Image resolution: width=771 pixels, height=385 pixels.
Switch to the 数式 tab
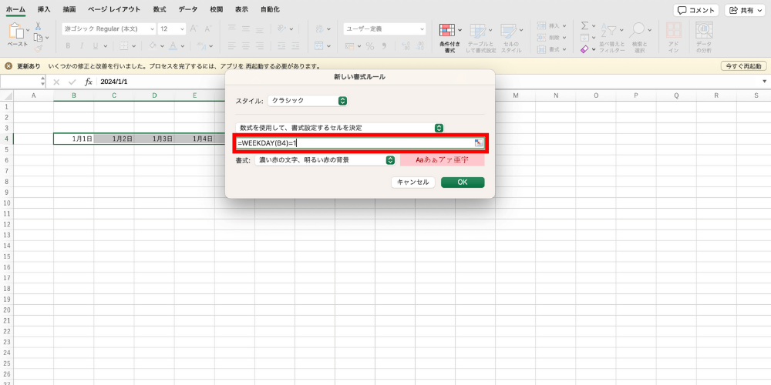(x=160, y=9)
